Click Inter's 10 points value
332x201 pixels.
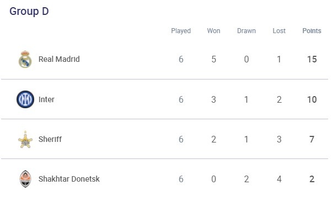[x=312, y=99]
